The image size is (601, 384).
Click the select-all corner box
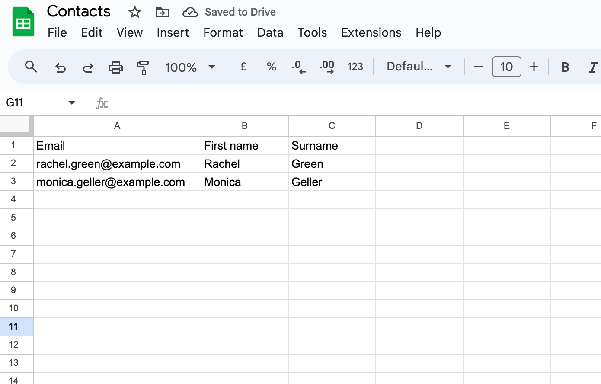tap(16, 126)
